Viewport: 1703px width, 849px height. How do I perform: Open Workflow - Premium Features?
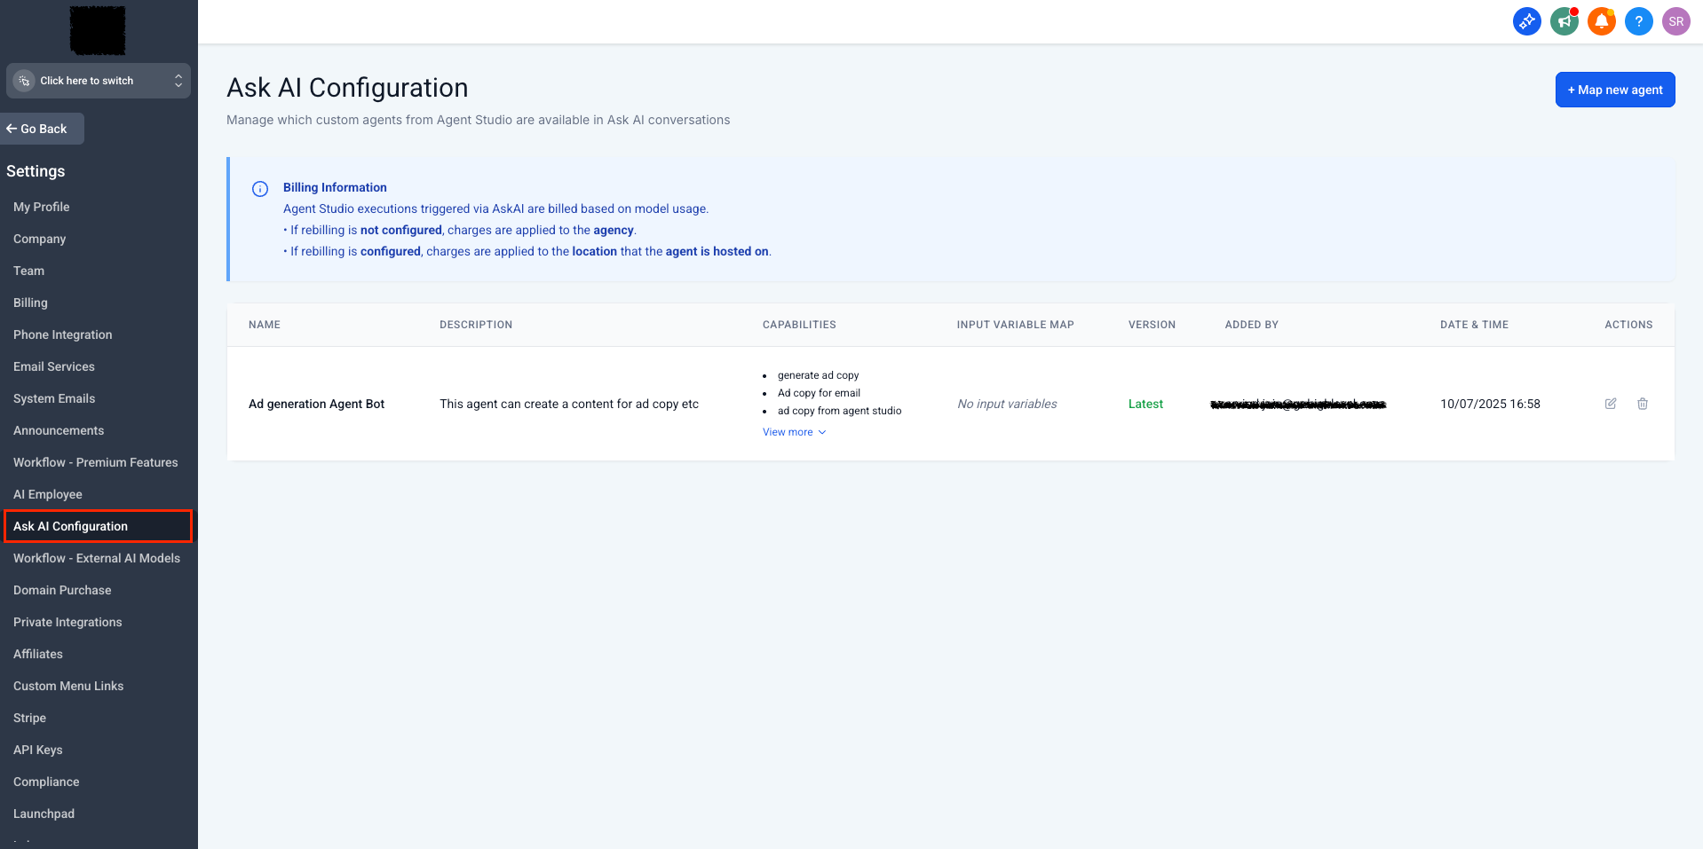click(95, 462)
